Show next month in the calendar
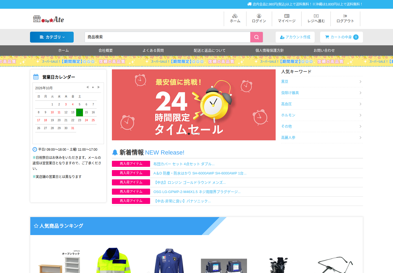 coord(99,87)
